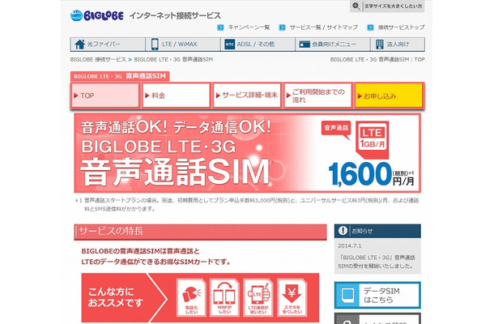Click the smartphone icon for LTE / WiMAX

pos(155,44)
